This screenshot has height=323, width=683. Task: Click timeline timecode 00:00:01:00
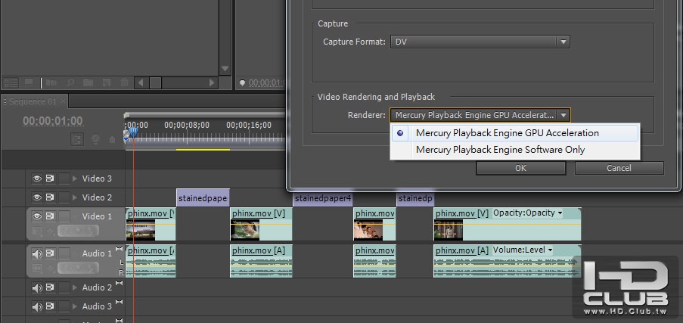[53, 121]
